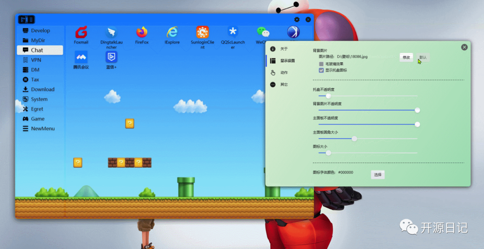Open Download menu category

40,90
